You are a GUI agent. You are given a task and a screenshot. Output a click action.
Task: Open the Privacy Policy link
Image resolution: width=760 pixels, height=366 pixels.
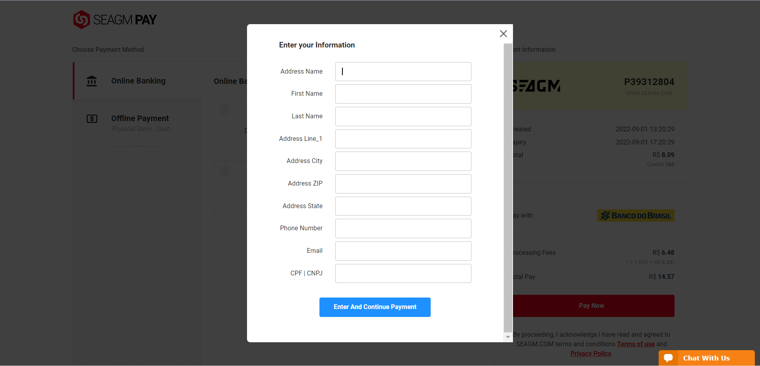(591, 353)
